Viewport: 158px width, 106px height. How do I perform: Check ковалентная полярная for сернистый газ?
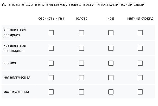(51, 33)
